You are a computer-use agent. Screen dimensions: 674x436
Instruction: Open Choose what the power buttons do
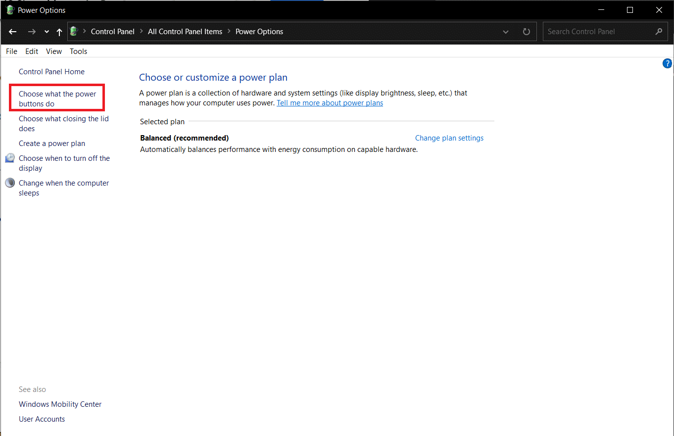tap(57, 98)
